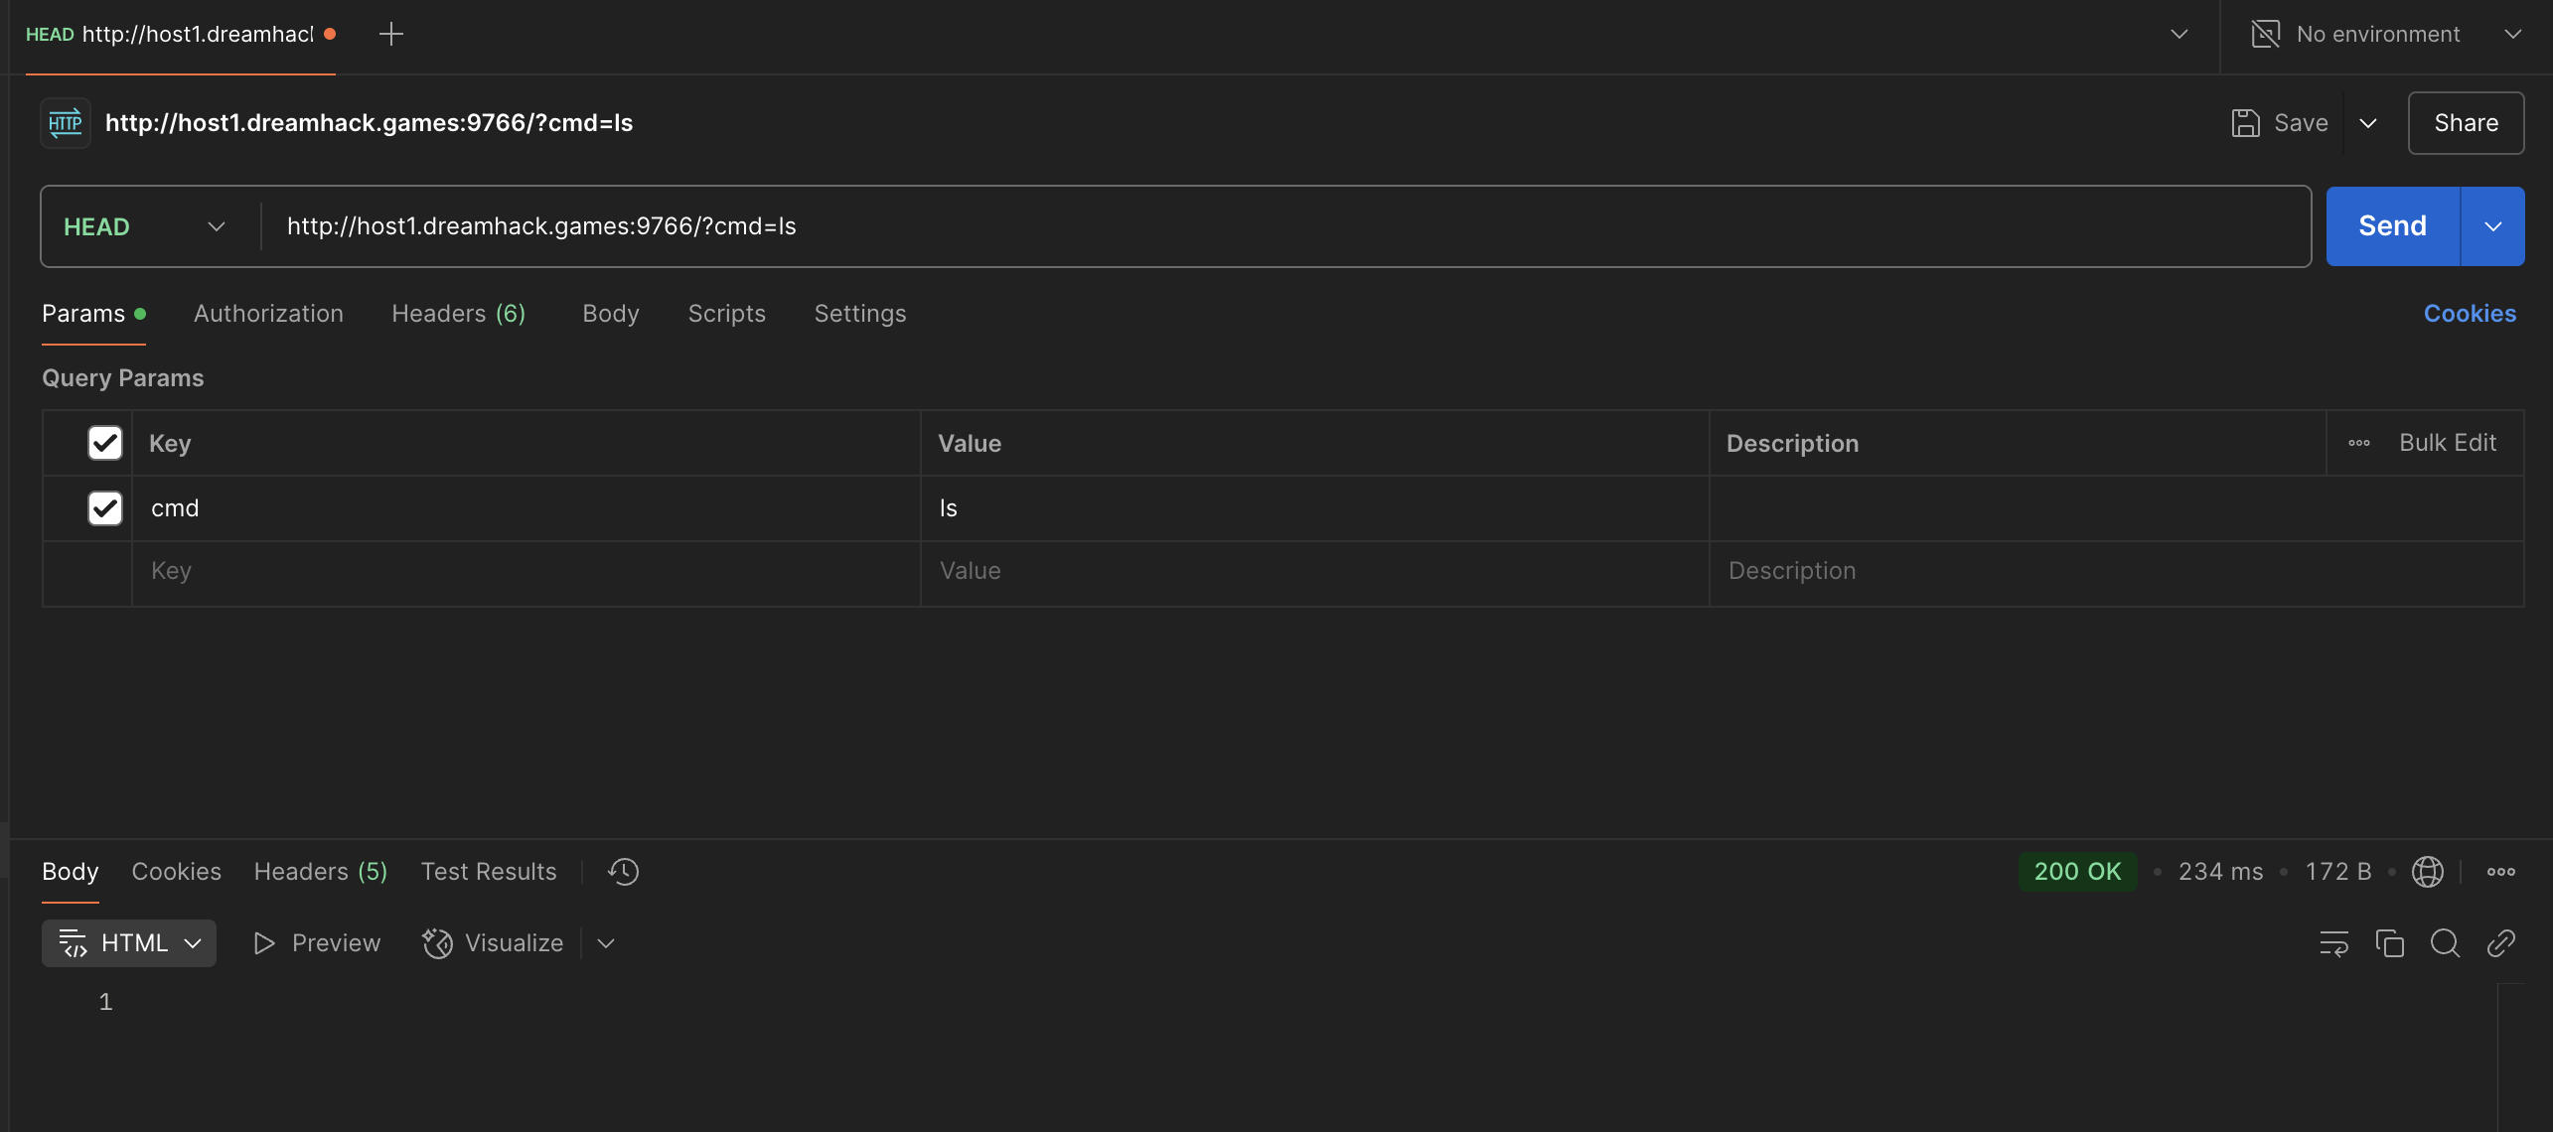Open a new request tab with plus icon
Screen dimensions: 2553x1132
[x=391, y=34]
